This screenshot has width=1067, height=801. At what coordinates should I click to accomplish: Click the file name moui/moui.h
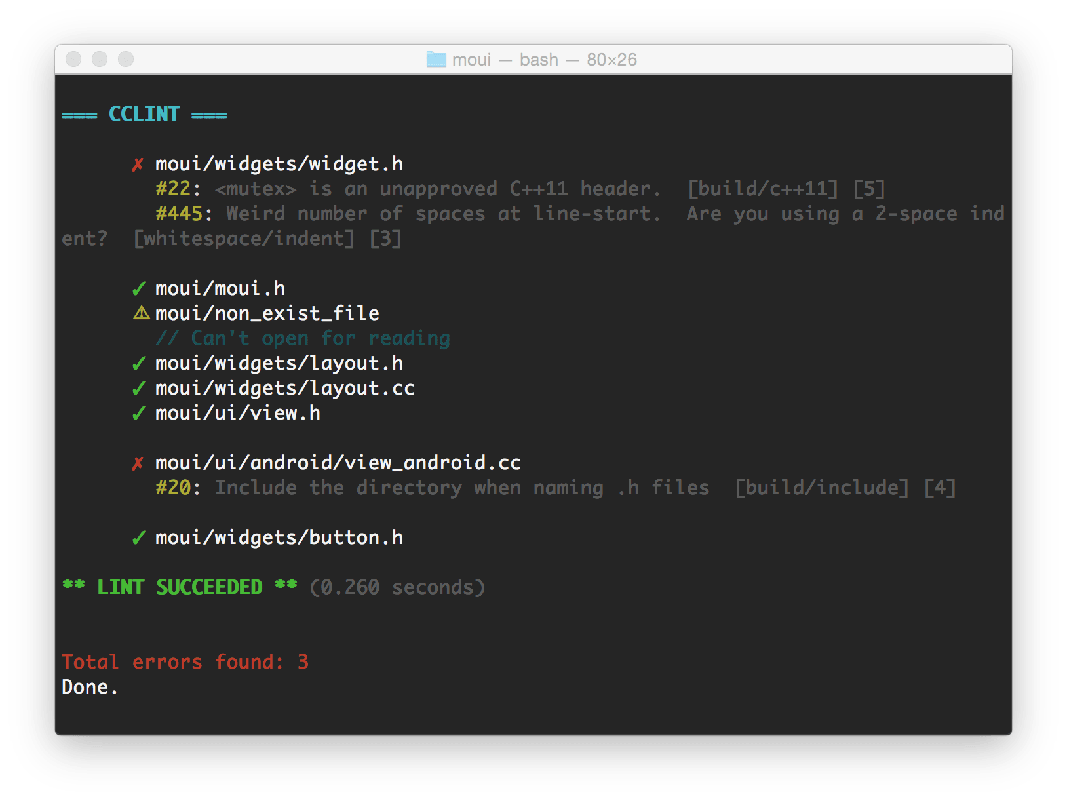pyautogui.click(x=220, y=288)
